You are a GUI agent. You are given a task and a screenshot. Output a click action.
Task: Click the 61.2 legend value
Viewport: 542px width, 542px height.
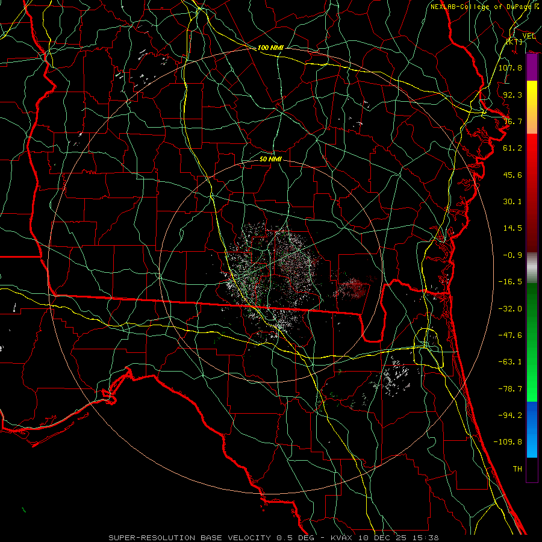tap(512, 148)
